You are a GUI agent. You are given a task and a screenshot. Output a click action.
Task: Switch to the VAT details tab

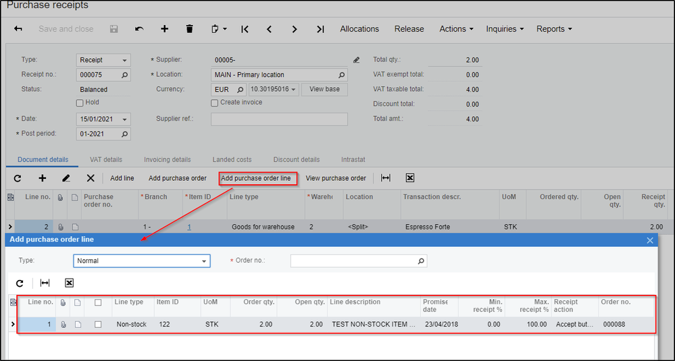coord(106,160)
